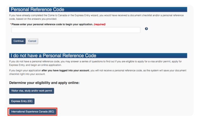Click the question mark help icon

tap(146, 29)
